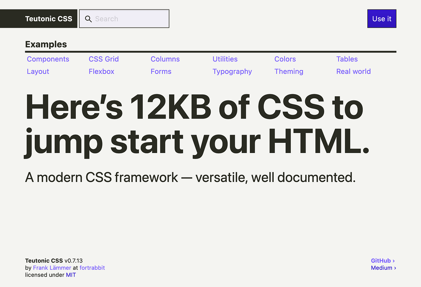Open the Typography page
Viewport: 421px width, 287px height.
(232, 71)
